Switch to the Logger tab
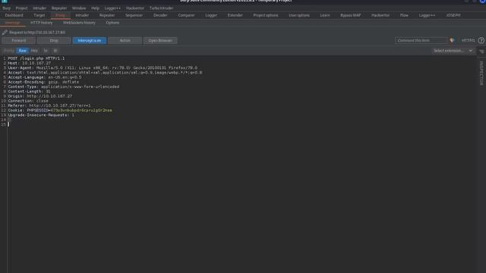This screenshot has height=273, width=486. tap(211, 15)
